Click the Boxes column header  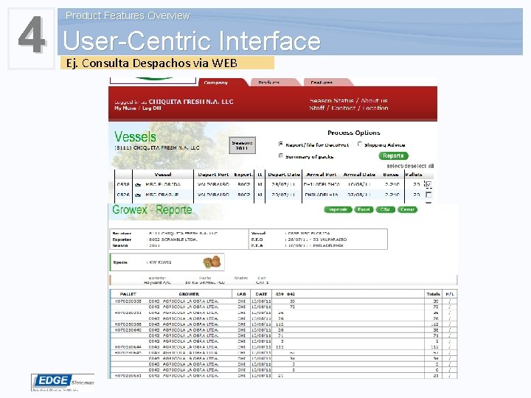[x=390, y=175]
